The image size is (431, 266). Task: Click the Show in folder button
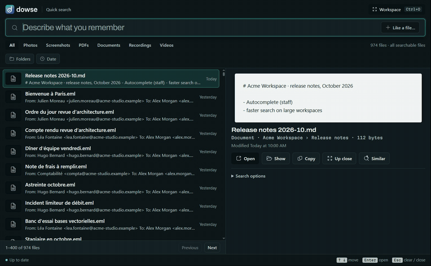(x=276, y=159)
